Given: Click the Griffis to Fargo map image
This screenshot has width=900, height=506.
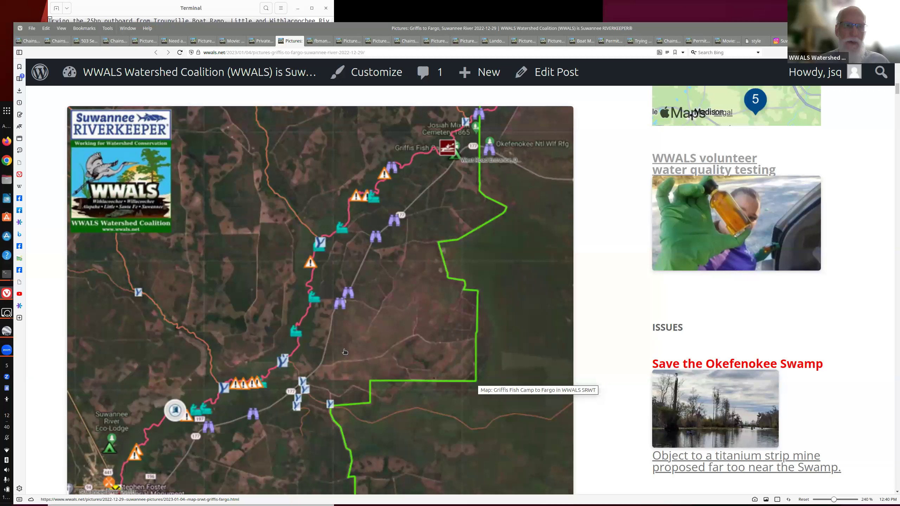Looking at the screenshot, I should click(320, 300).
